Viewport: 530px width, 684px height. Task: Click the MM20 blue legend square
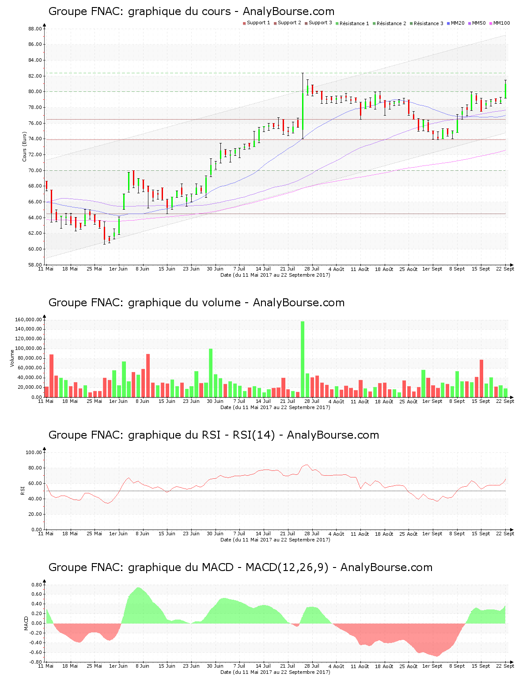coord(448,23)
